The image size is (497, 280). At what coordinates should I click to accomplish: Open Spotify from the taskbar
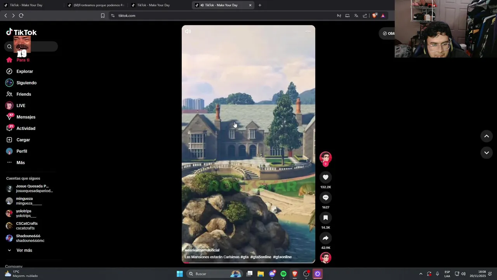(x=283, y=274)
